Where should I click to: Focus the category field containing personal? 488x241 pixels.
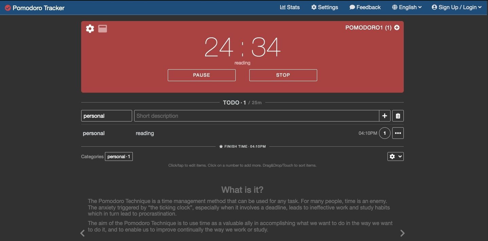tap(107, 116)
